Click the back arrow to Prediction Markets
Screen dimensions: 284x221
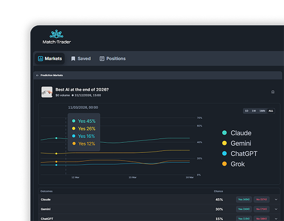click(38, 75)
